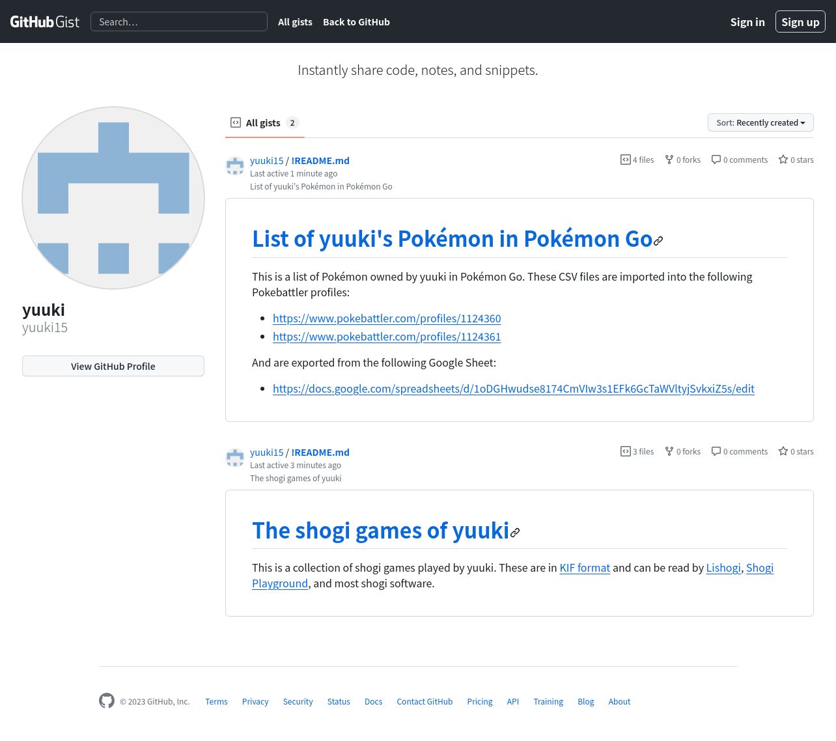Image resolution: width=836 pixels, height=741 pixels.
Task: Open About in the footer
Action: tap(619, 701)
